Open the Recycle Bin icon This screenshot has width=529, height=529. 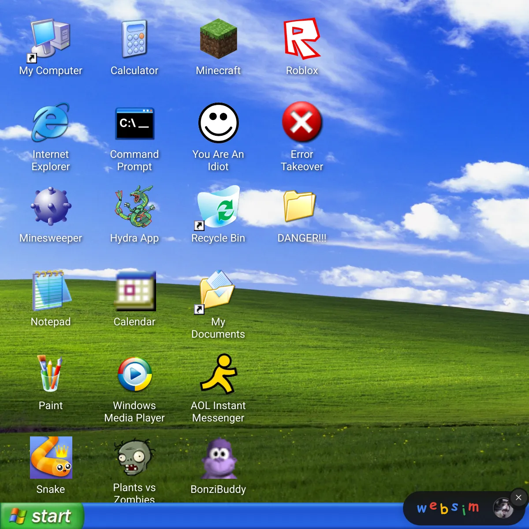pyautogui.click(x=218, y=207)
